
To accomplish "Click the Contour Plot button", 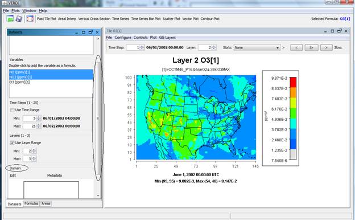I will click(x=210, y=19).
